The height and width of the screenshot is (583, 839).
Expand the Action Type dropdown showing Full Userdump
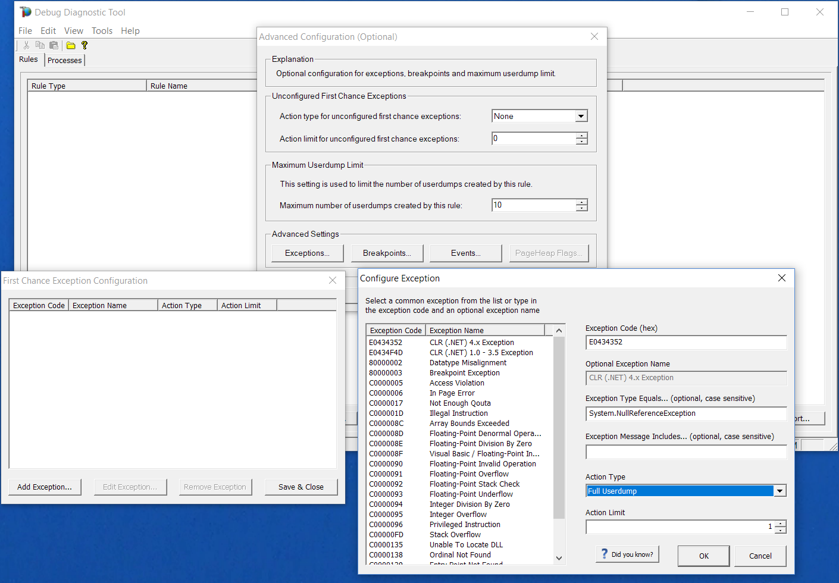(x=780, y=491)
